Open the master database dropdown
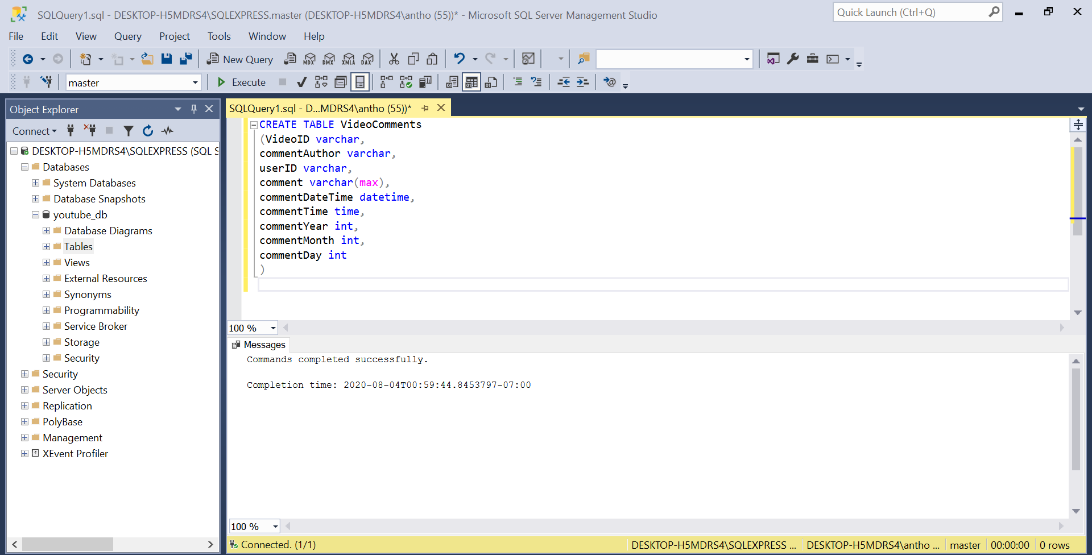This screenshot has height=555, width=1092. click(x=195, y=82)
